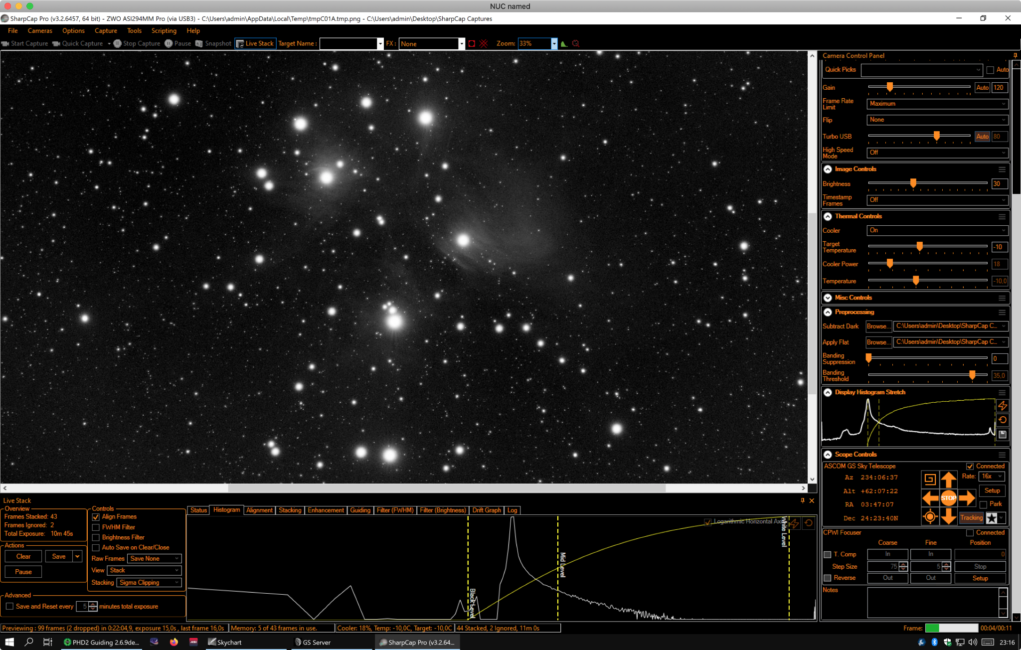Viewport: 1021px width, 650px height.
Task: Enable the Brightness Filter checkbox
Action: [96, 537]
